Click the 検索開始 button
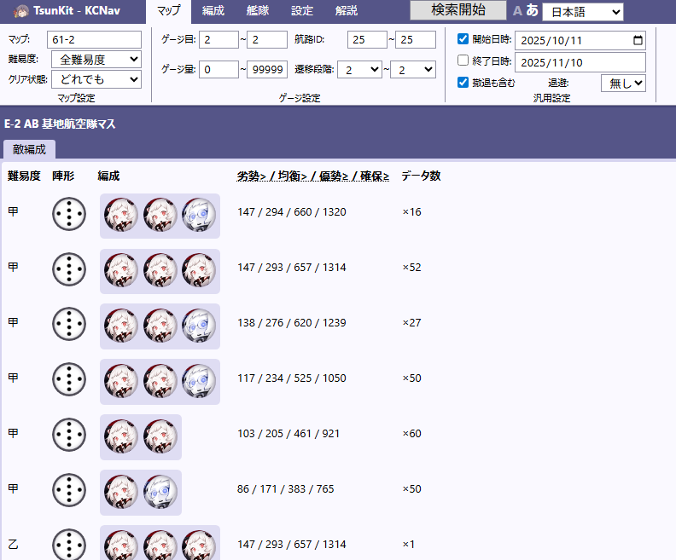 pos(458,10)
